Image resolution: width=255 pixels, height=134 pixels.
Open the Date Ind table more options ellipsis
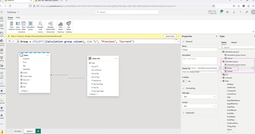click(116, 59)
